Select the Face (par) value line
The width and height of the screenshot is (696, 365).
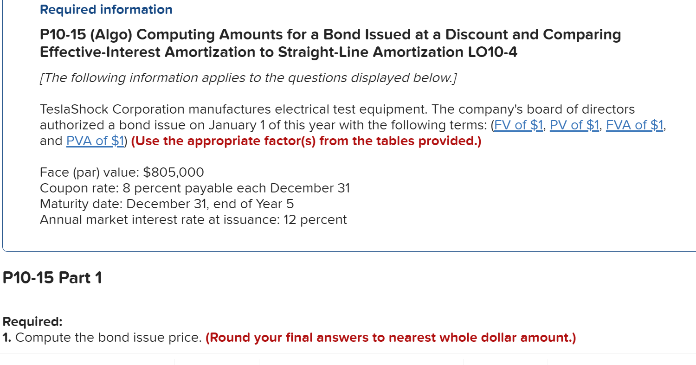pyautogui.click(x=122, y=172)
